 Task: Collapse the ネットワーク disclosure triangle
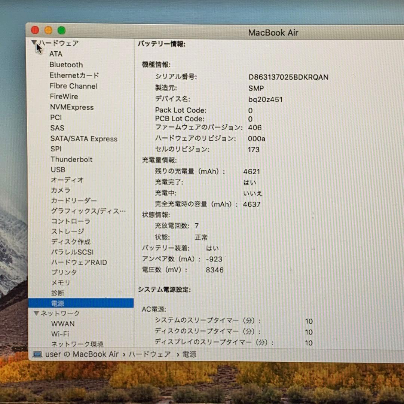[x=36, y=313]
